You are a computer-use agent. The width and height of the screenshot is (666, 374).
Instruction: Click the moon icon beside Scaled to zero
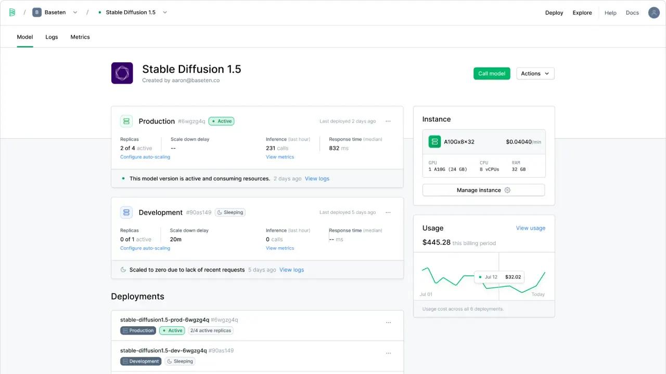123,270
